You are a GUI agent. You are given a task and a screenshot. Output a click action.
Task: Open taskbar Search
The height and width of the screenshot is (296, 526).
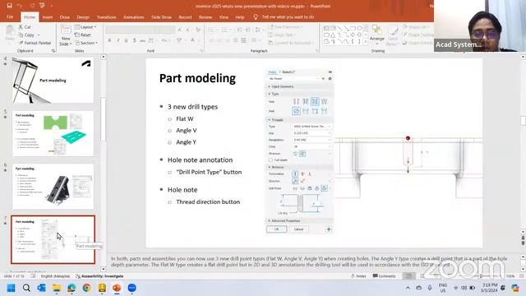tap(26, 288)
